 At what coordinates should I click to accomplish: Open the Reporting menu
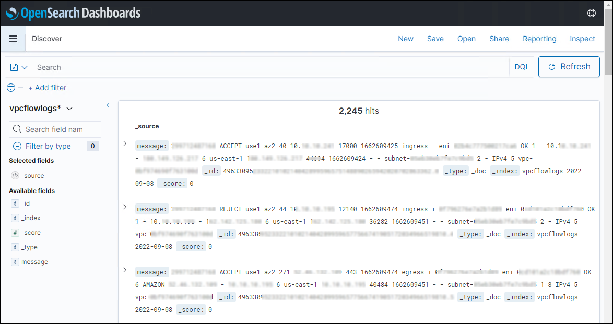(x=539, y=39)
